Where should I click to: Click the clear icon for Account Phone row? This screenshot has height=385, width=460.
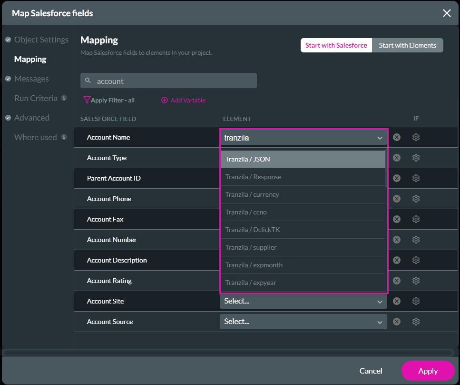point(397,199)
